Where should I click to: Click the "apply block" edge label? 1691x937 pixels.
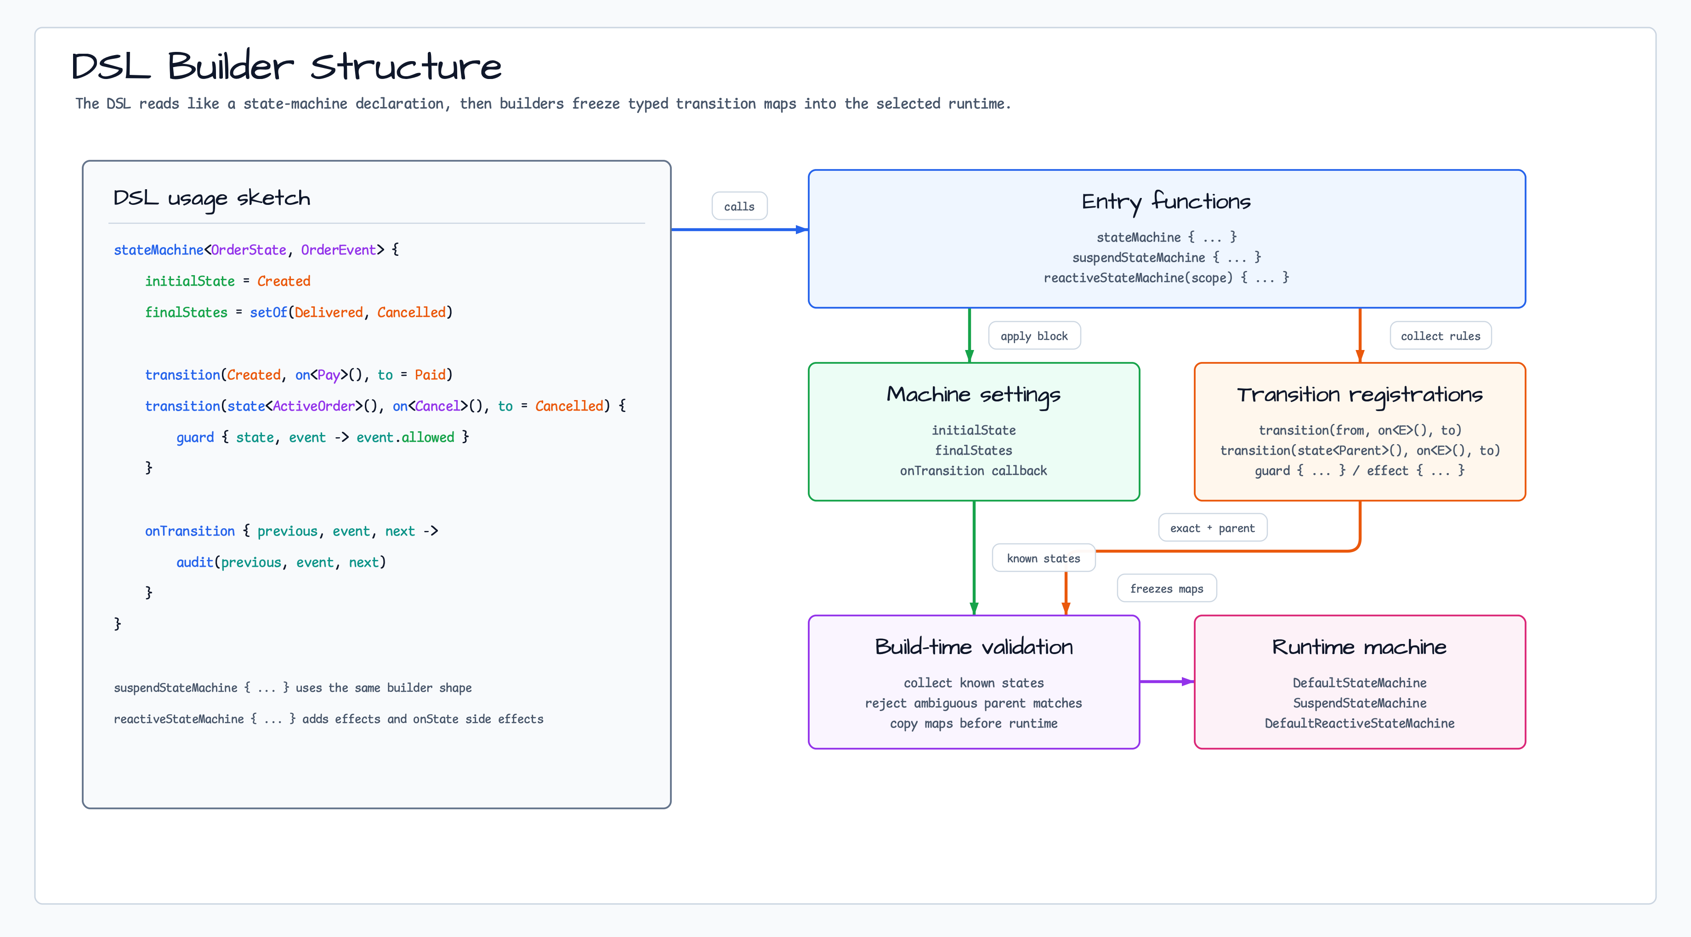1034,336
